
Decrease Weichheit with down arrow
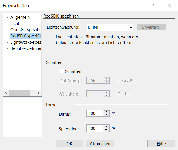pos(106,95)
